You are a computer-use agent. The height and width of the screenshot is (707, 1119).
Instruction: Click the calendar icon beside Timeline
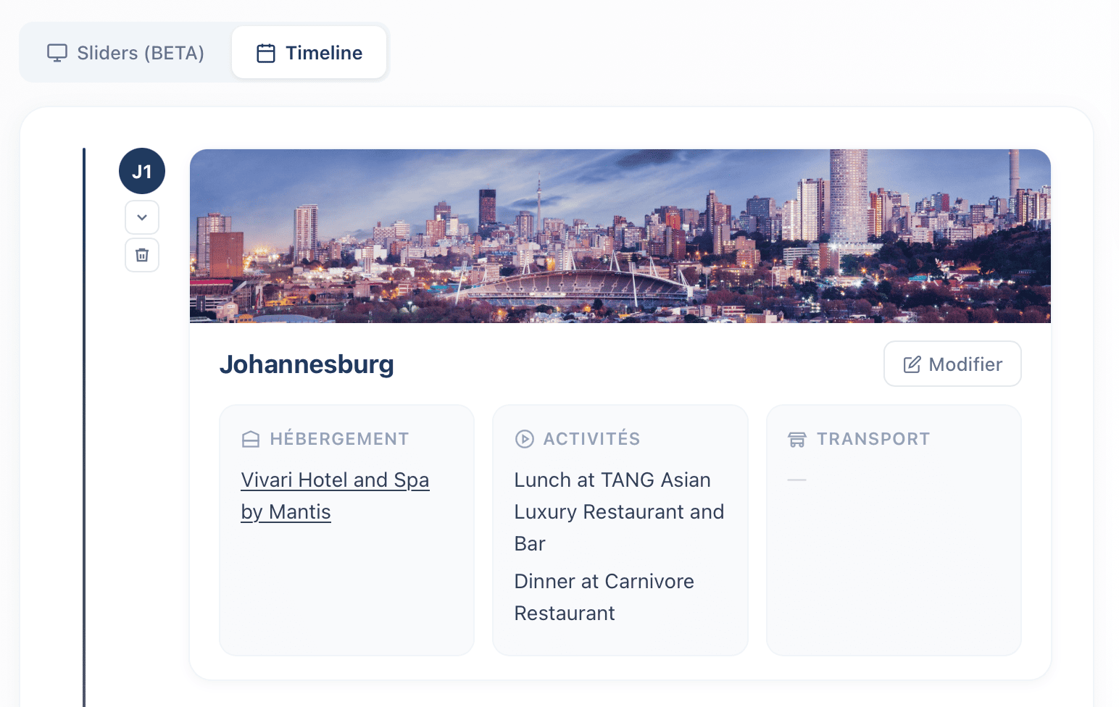point(266,53)
